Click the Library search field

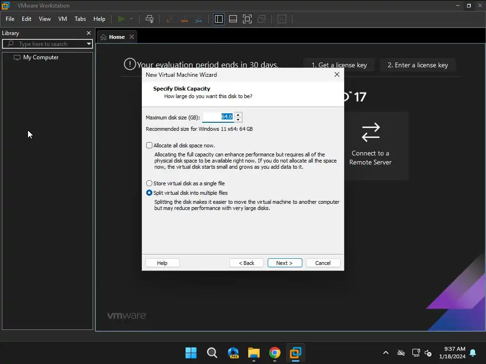point(47,44)
